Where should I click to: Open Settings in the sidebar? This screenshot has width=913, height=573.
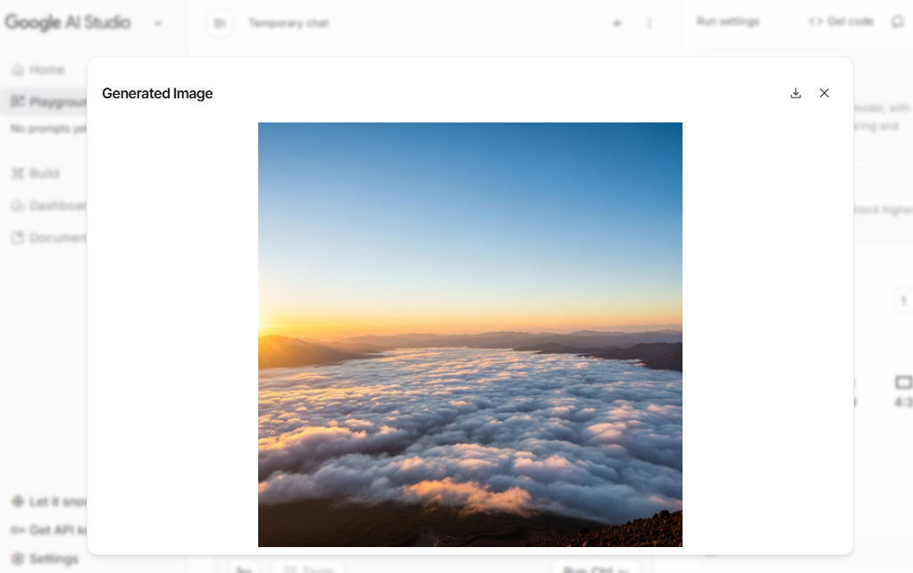pos(45,559)
